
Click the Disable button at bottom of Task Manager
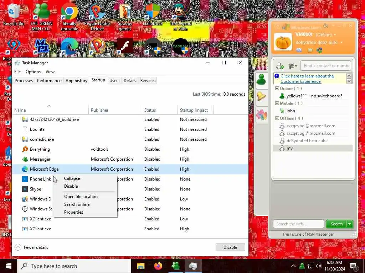[230, 247]
